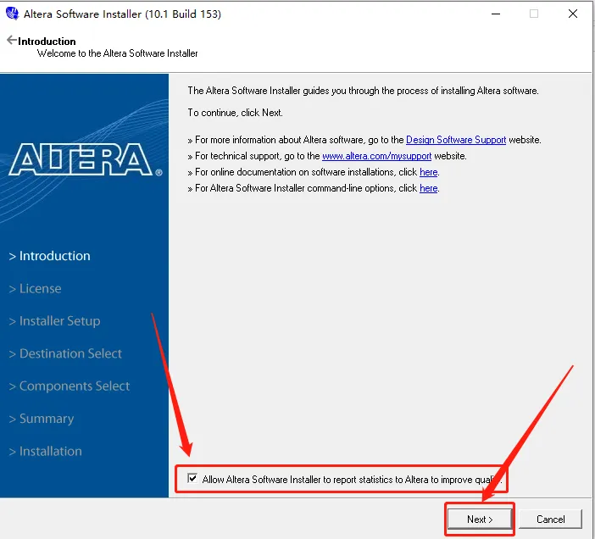595x539 pixels.
Task: Click the 'To continue, click Next.' text
Action: pyautogui.click(x=235, y=113)
